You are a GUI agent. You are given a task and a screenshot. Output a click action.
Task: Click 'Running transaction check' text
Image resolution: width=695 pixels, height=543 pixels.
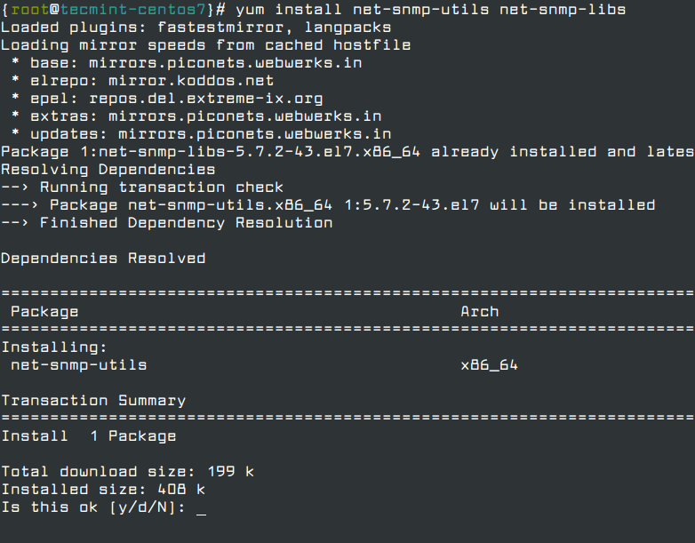(162, 188)
